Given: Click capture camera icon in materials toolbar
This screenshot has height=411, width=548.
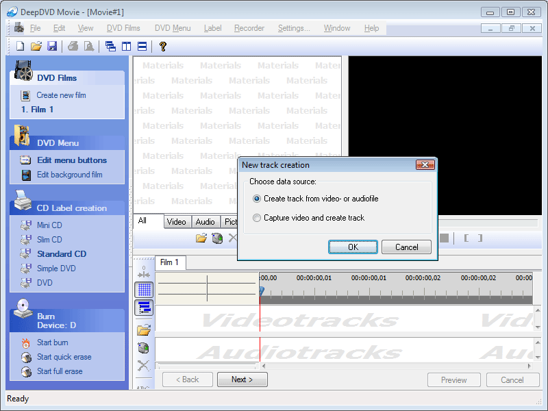Looking at the screenshot, I should point(217,238).
